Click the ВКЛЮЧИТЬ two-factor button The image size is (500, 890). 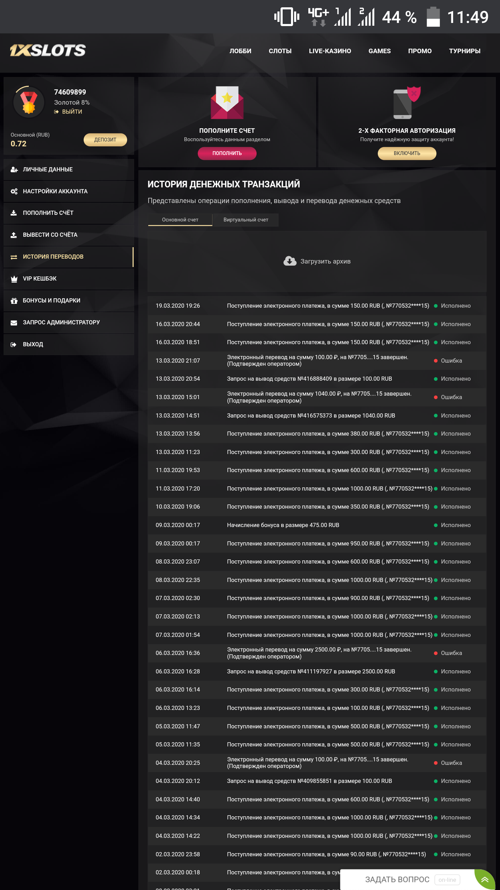click(x=407, y=153)
